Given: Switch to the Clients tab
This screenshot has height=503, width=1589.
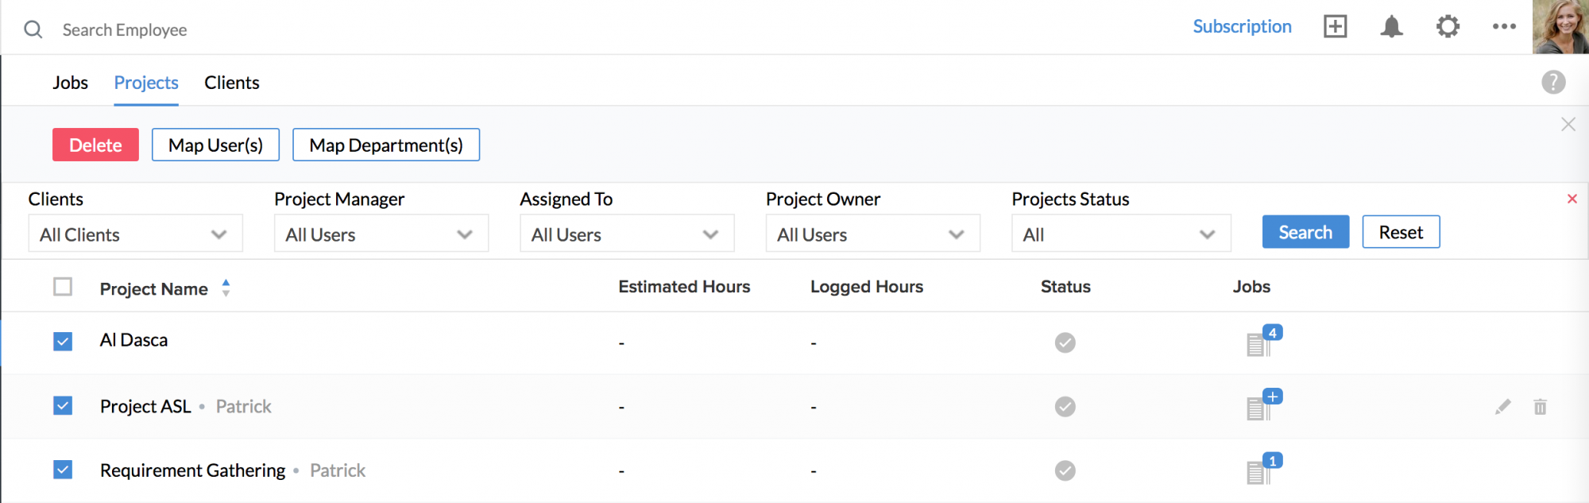Looking at the screenshot, I should 231,83.
